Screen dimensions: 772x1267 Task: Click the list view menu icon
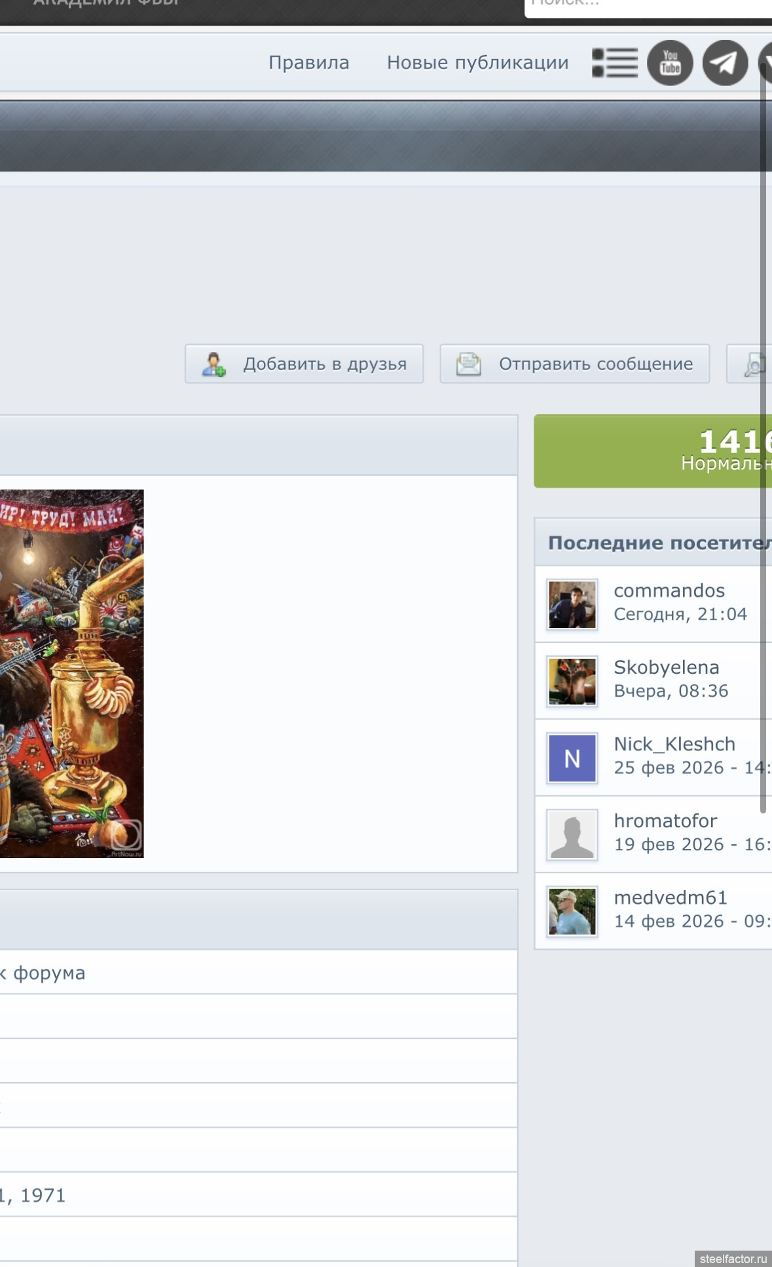tap(615, 63)
